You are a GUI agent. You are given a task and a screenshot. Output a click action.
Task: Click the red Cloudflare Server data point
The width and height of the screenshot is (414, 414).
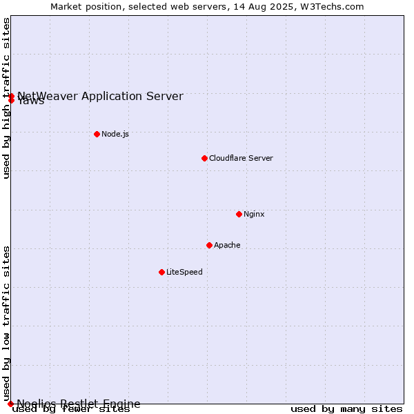204,158
